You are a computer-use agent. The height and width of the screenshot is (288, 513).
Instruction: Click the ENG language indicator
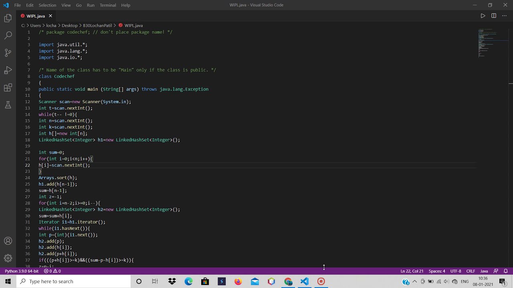[x=465, y=282]
